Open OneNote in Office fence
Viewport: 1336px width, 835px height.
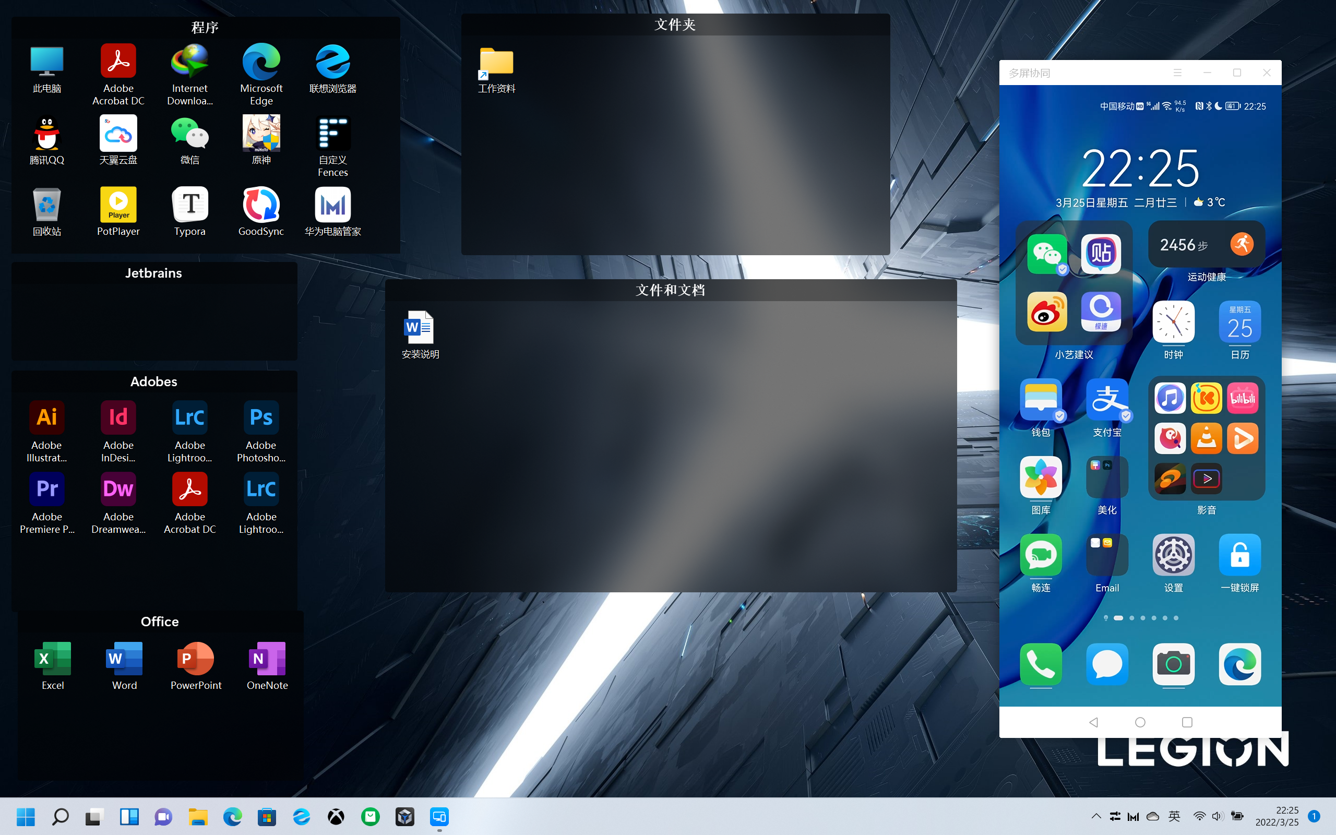(267, 665)
